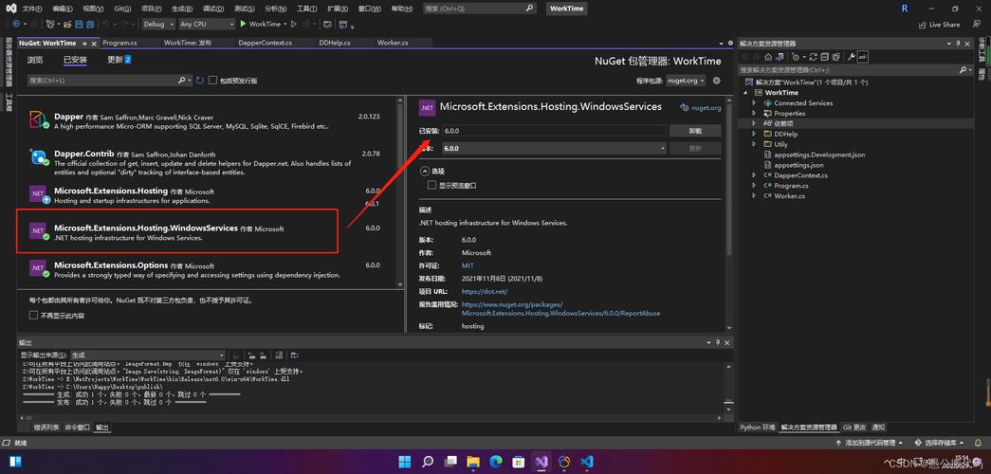Open Properties wrench icon in Solution Explorer

(x=852, y=57)
